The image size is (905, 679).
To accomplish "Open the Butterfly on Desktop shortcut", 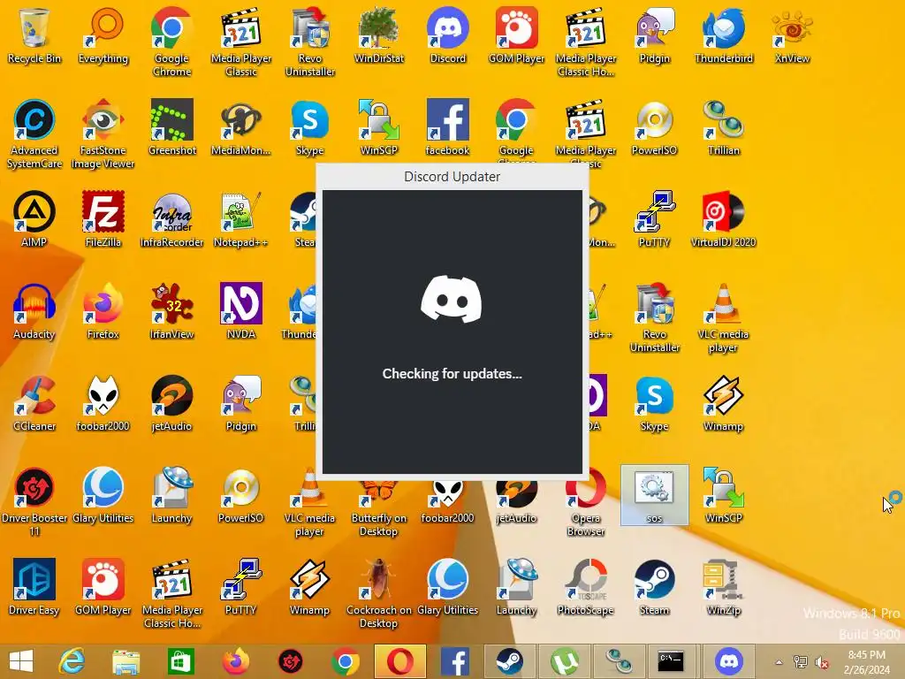I will pyautogui.click(x=378, y=508).
